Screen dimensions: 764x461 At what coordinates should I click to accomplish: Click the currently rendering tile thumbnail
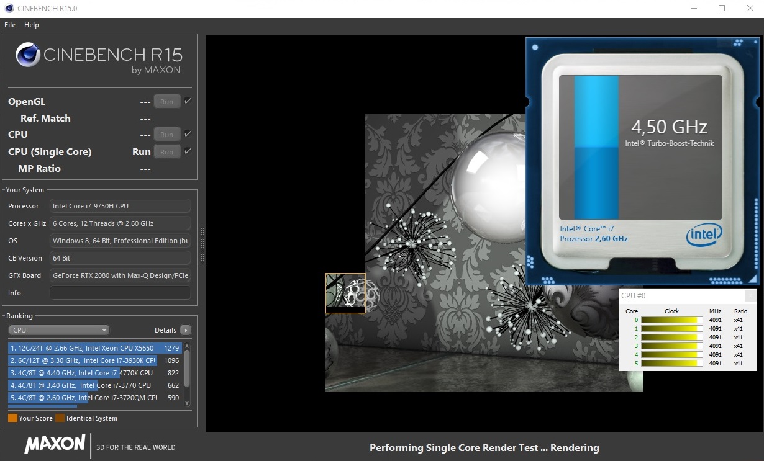click(345, 293)
